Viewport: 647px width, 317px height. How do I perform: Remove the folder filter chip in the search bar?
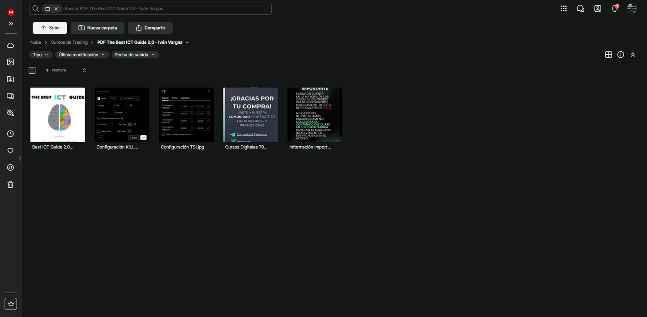tap(56, 8)
